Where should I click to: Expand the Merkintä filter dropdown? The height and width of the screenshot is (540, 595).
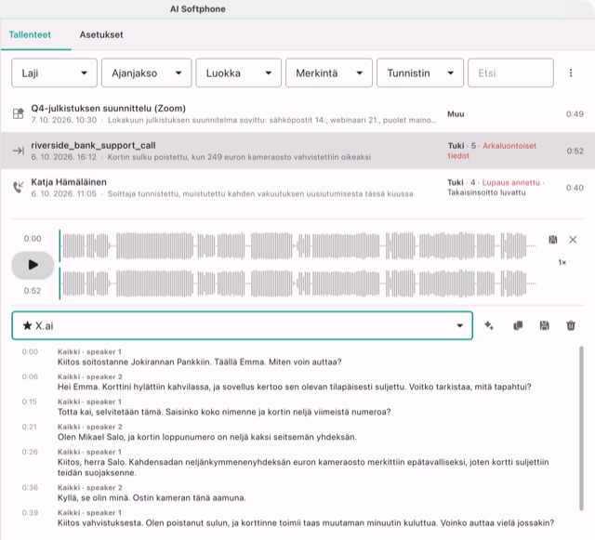point(329,72)
